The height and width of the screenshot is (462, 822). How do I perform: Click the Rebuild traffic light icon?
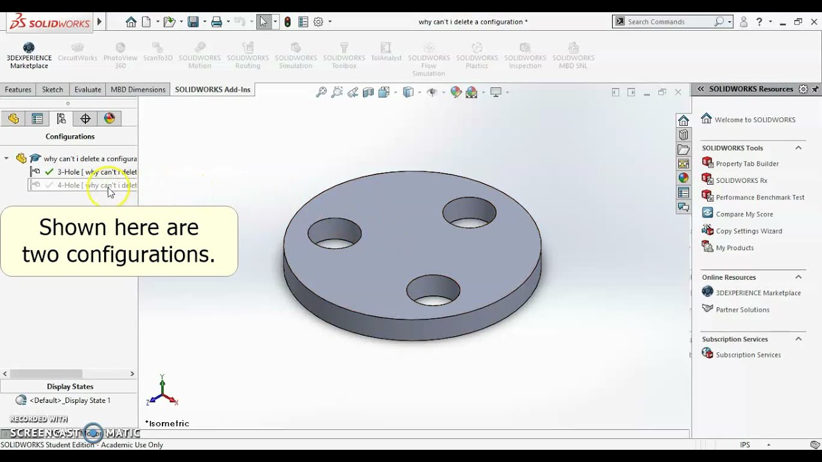pyautogui.click(x=287, y=22)
